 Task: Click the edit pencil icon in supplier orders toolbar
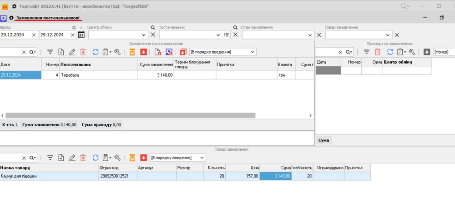click(x=72, y=52)
